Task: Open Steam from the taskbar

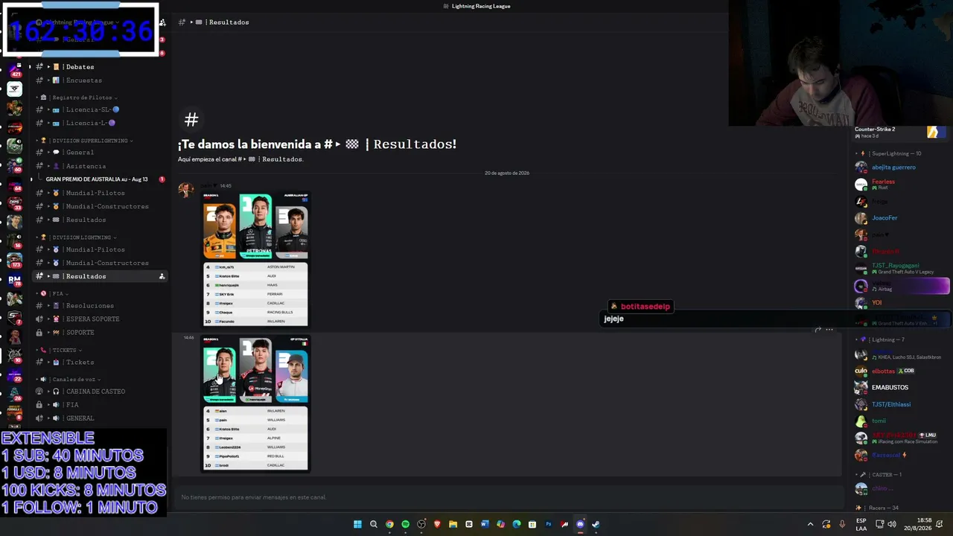Action: tap(596, 524)
